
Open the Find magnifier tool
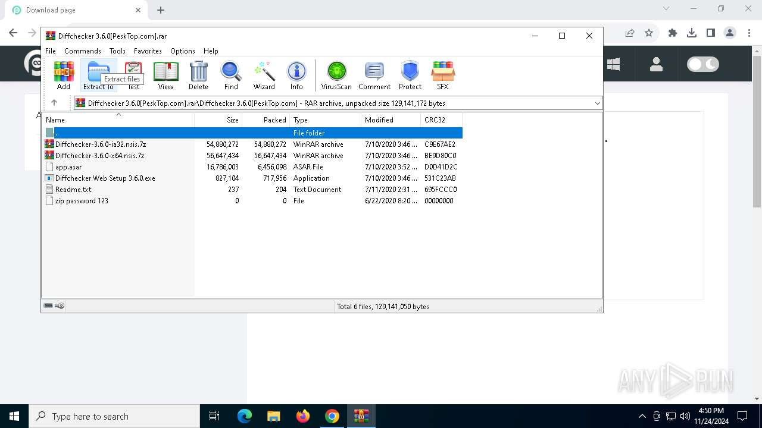point(231,75)
